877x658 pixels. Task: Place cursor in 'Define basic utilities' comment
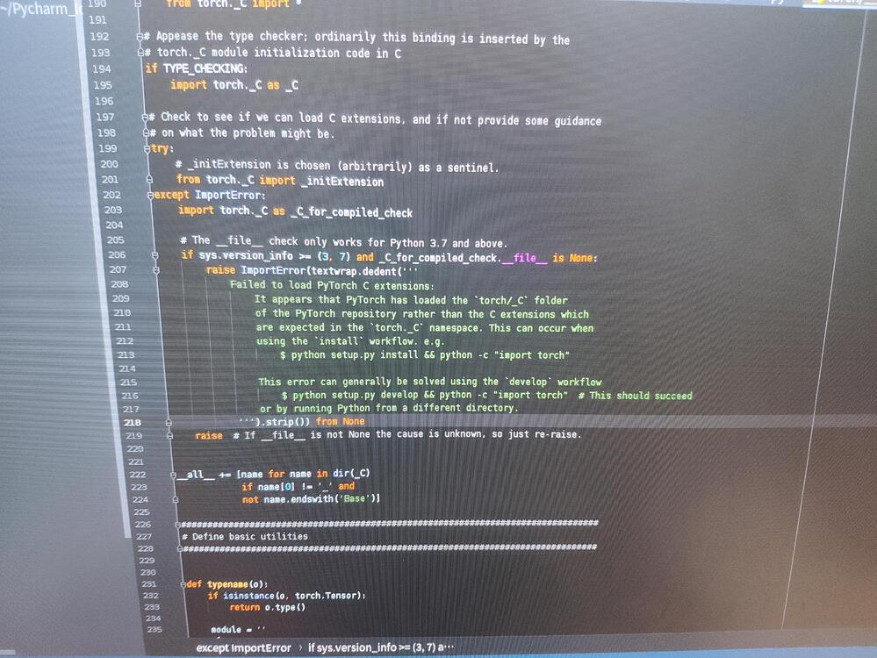click(x=249, y=536)
